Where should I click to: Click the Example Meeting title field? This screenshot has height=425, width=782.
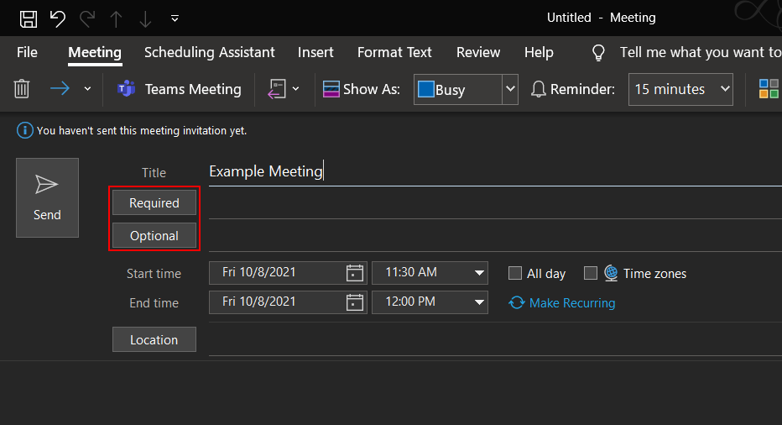pyautogui.click(x=495, y=171)
